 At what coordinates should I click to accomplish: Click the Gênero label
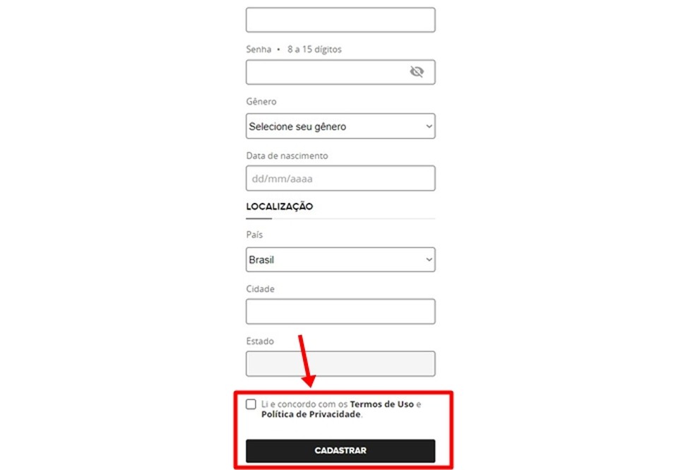261,102
